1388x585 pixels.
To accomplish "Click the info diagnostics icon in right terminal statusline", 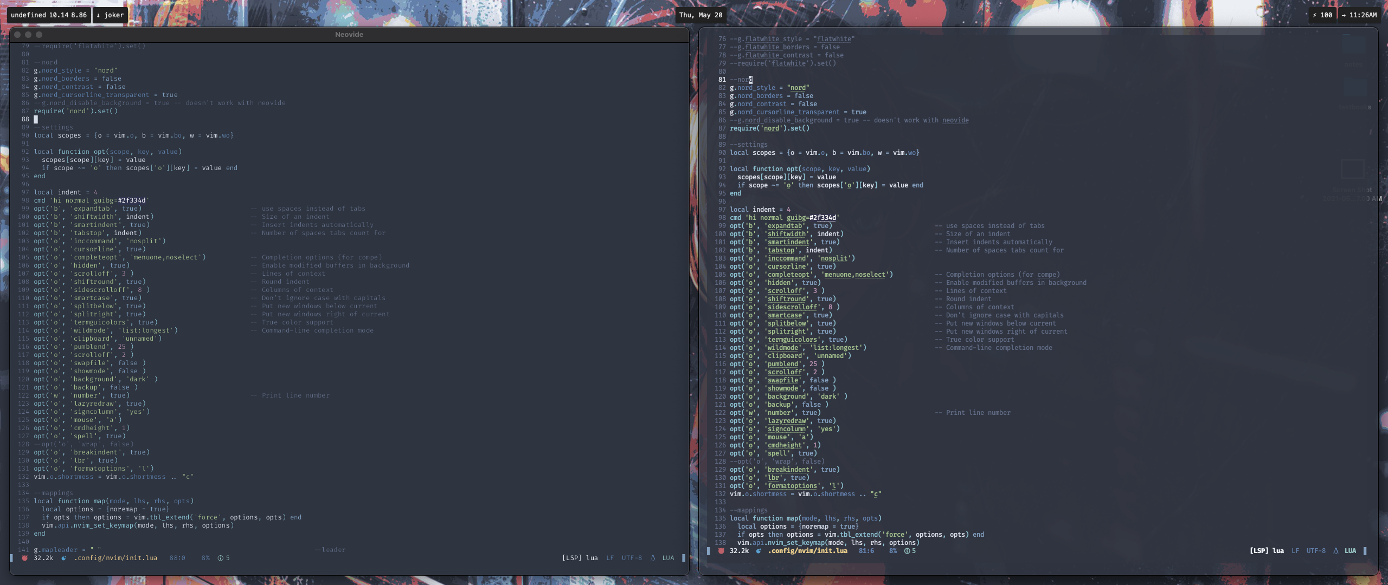I will click(907, 551).
